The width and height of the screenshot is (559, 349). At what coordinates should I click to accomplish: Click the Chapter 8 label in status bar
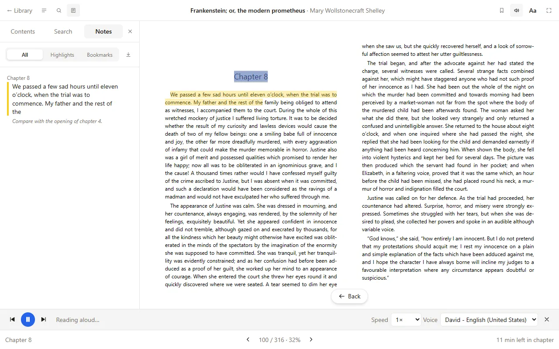click(18, 340)
